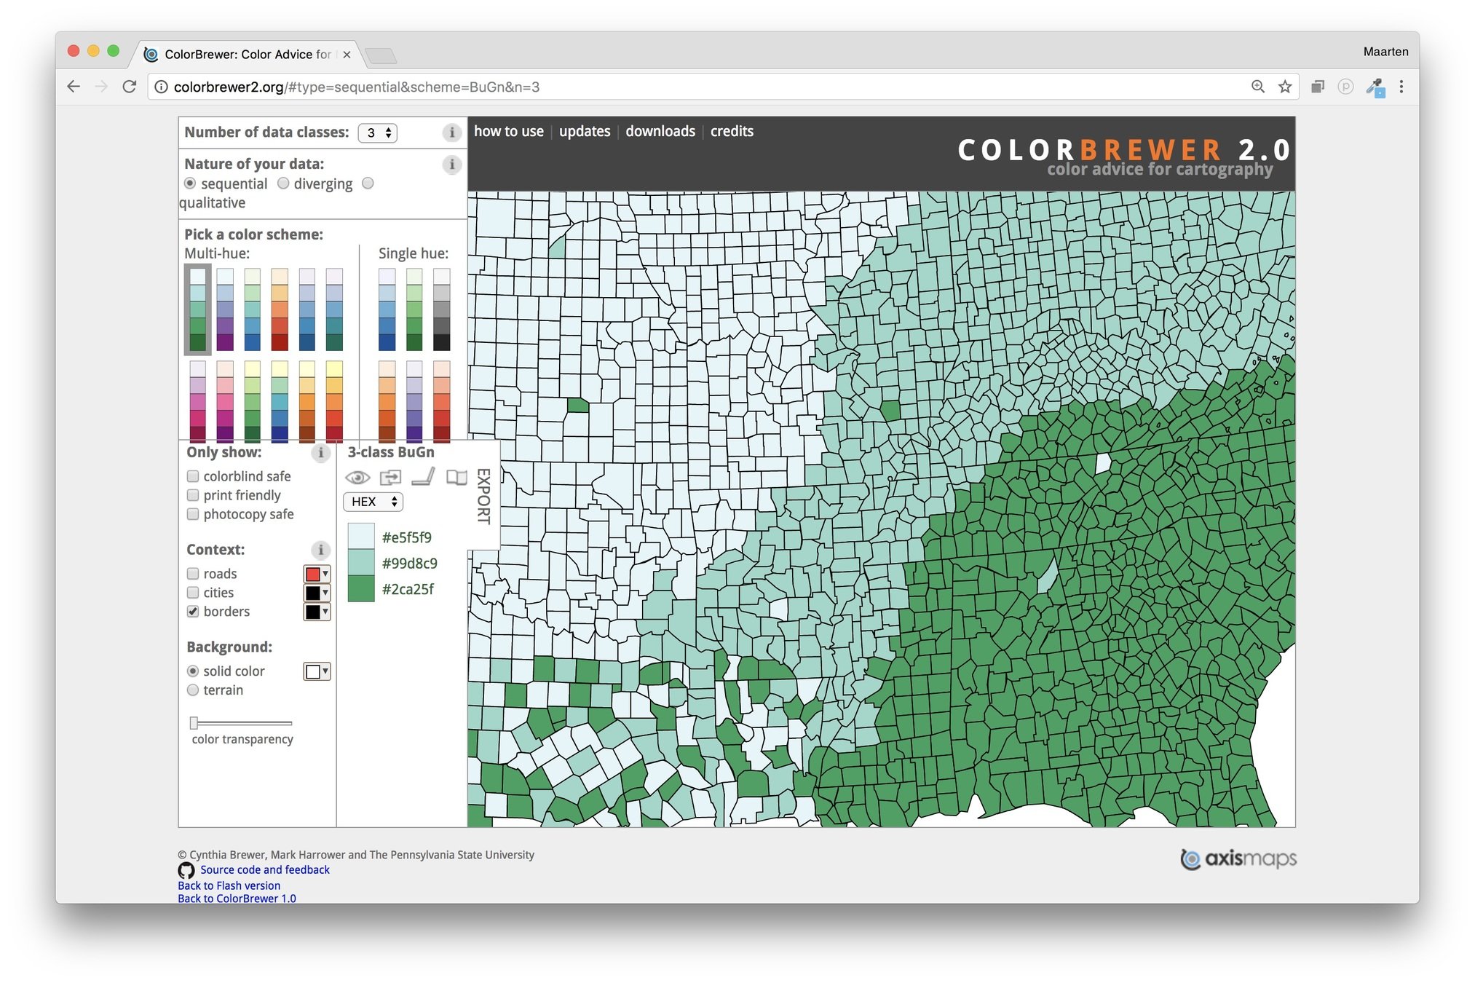Reload the page in the browser
The height and width of the screenshot is (983, 1475).
point(130,87)
